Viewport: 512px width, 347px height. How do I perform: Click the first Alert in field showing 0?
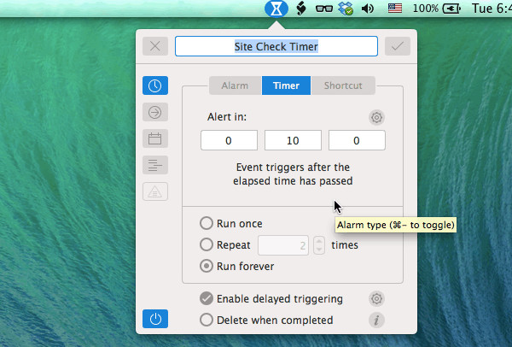coord(229,140)
